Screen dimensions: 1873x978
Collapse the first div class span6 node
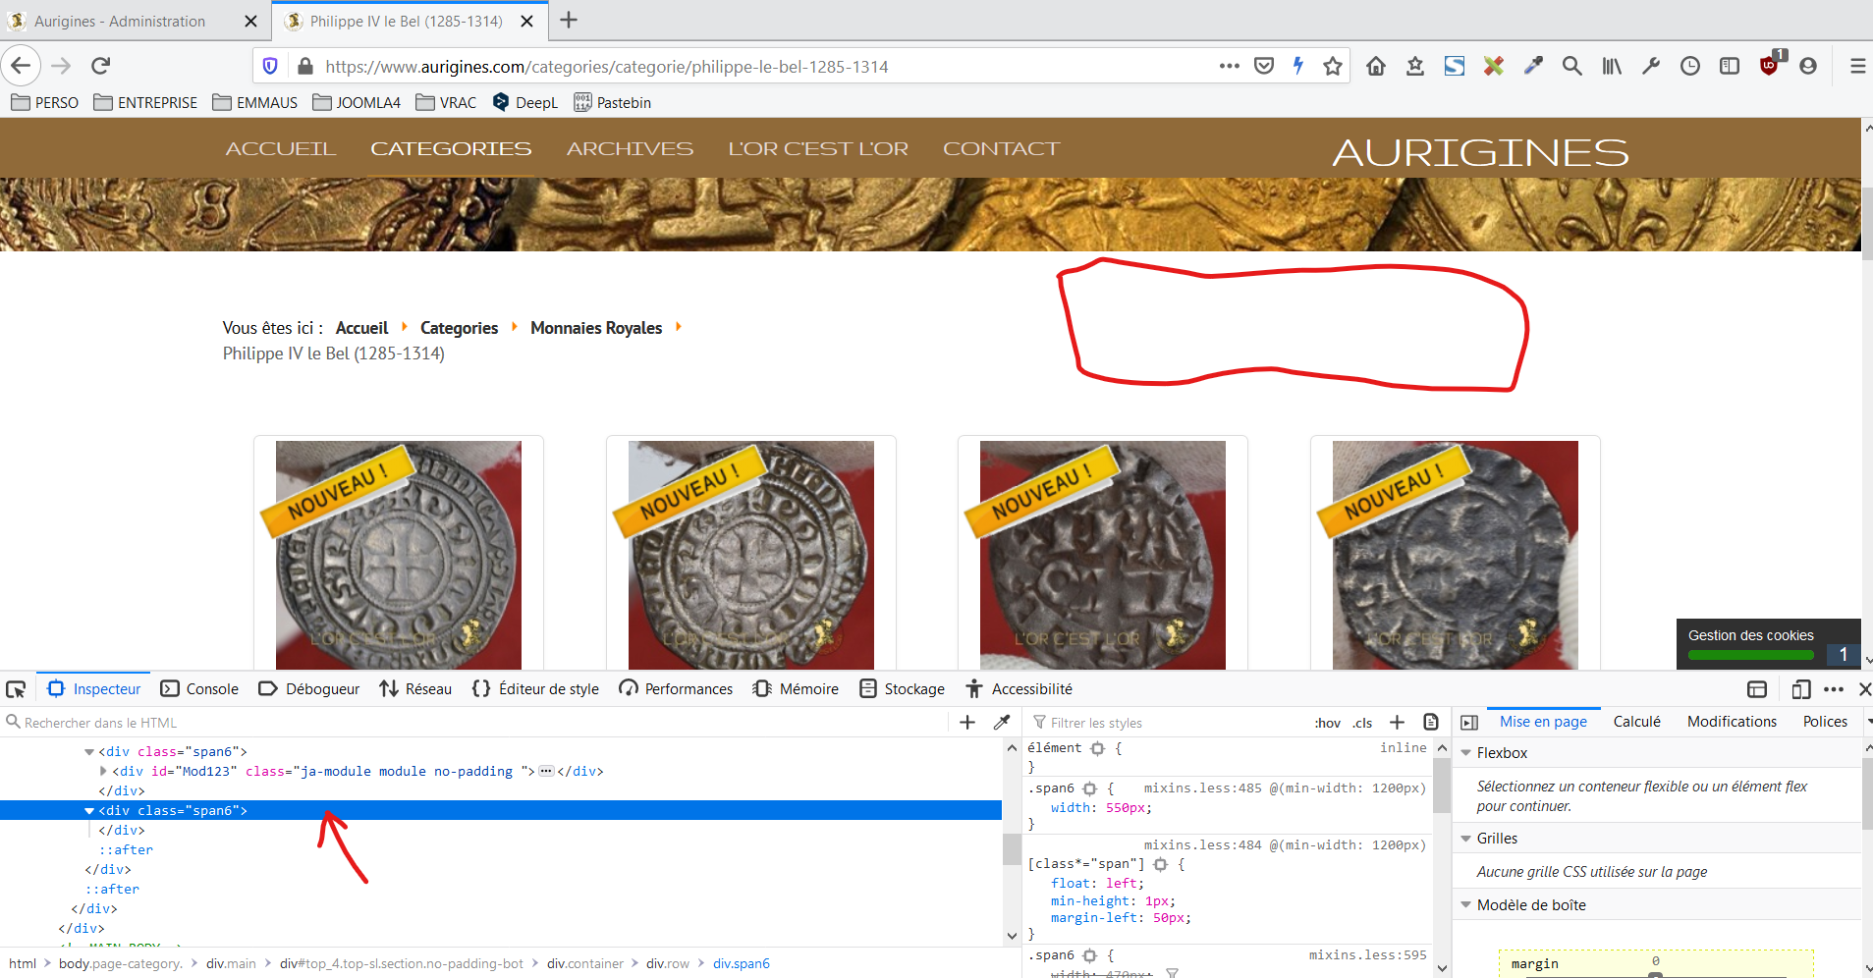pyautogui.click(x=89, y=752)
